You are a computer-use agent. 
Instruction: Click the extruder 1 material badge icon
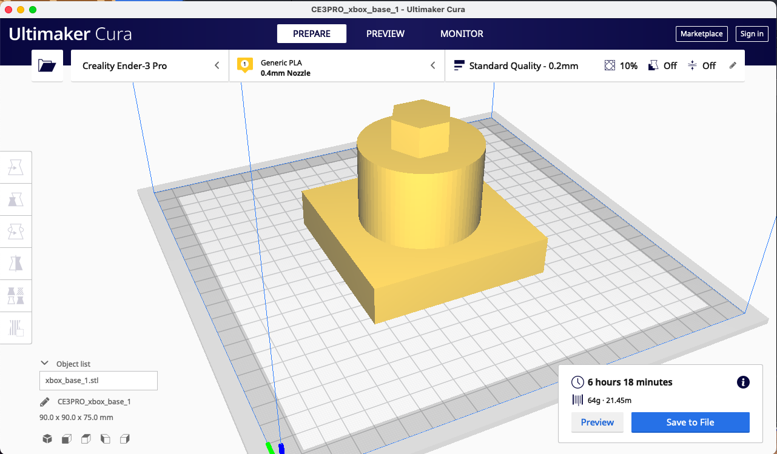[x=245, y=65]
